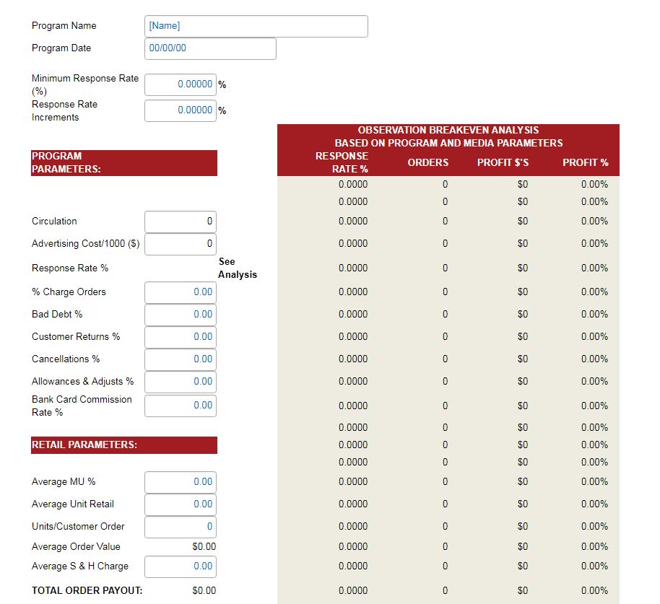Click the Bank Card Commission Rate field
Image resolution: width=660 pixels, height=604 pixels.
pos(180,406)
